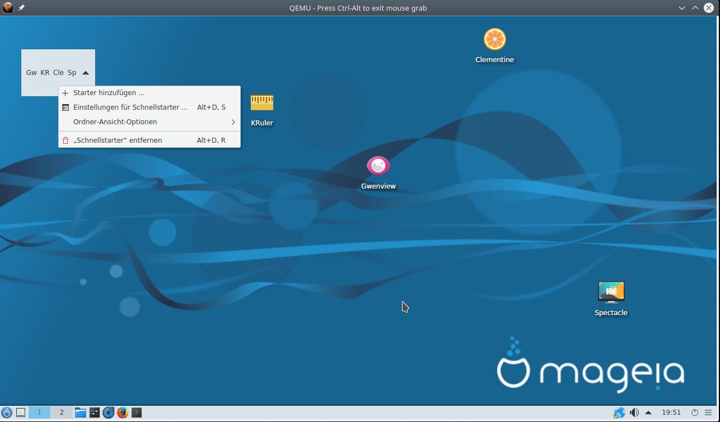The width and height of the screenshot is (720, 422).
Task: Show hidden system tray icons arrow
Action: [x=648, y=412]
